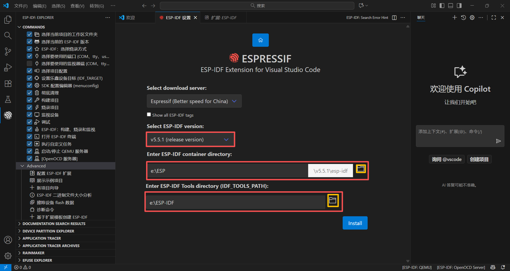This screenshot has width=510, height=271.
Task: Toggle the primary side bar layout icon
Action: (442, 6)
